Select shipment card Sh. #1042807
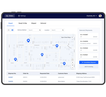This screenshot has width=106, height=97. [89, 36]
